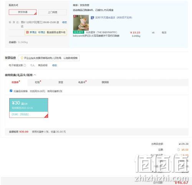Click 修改 link in invoice information

(x=55, y=65)
